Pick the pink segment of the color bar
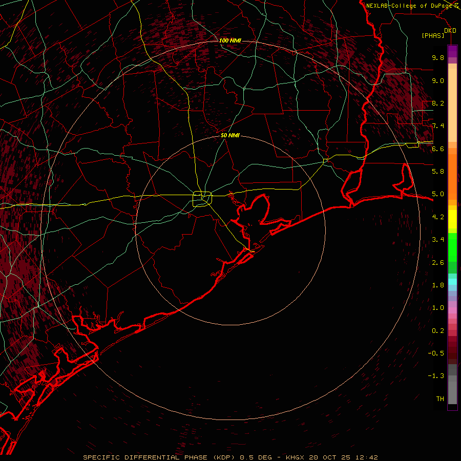This screenshot has height=461, width=461. click(x=452, y=310)
